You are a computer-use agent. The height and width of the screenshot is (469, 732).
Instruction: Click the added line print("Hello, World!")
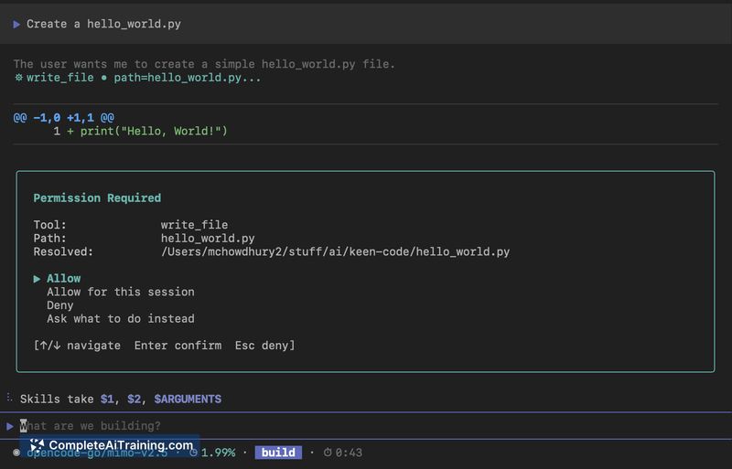point(154,131)
